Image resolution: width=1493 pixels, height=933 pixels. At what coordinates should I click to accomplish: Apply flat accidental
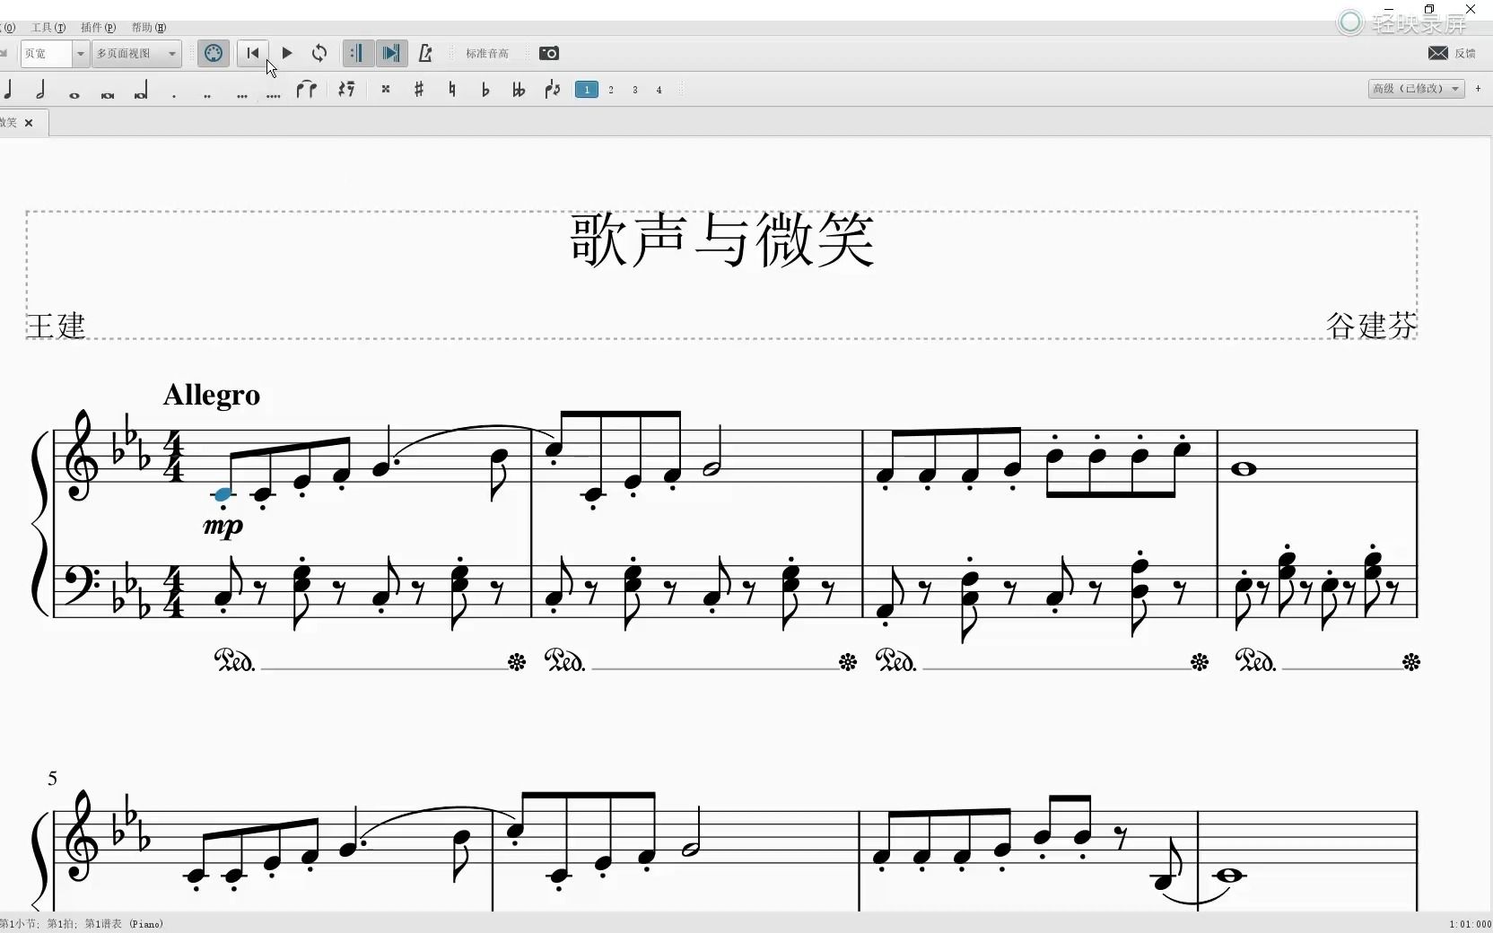485,89
